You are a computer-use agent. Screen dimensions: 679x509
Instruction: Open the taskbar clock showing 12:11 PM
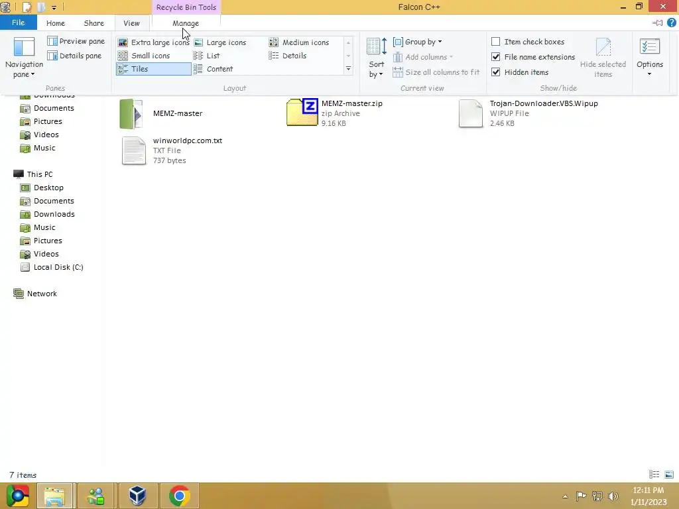(648, 496)
